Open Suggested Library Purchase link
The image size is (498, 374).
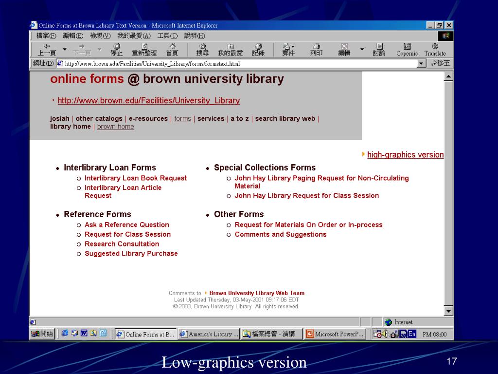click(131, 253)
